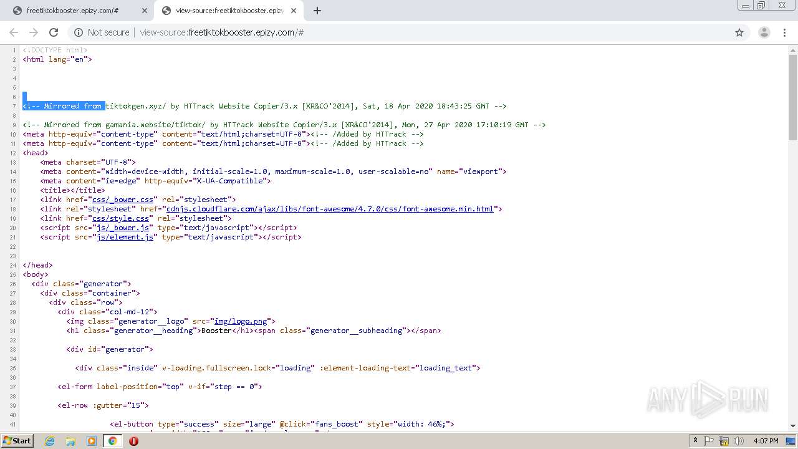Click the <title></title> line
This screenshot has width=798, height=449.
[x=73, y=190]
